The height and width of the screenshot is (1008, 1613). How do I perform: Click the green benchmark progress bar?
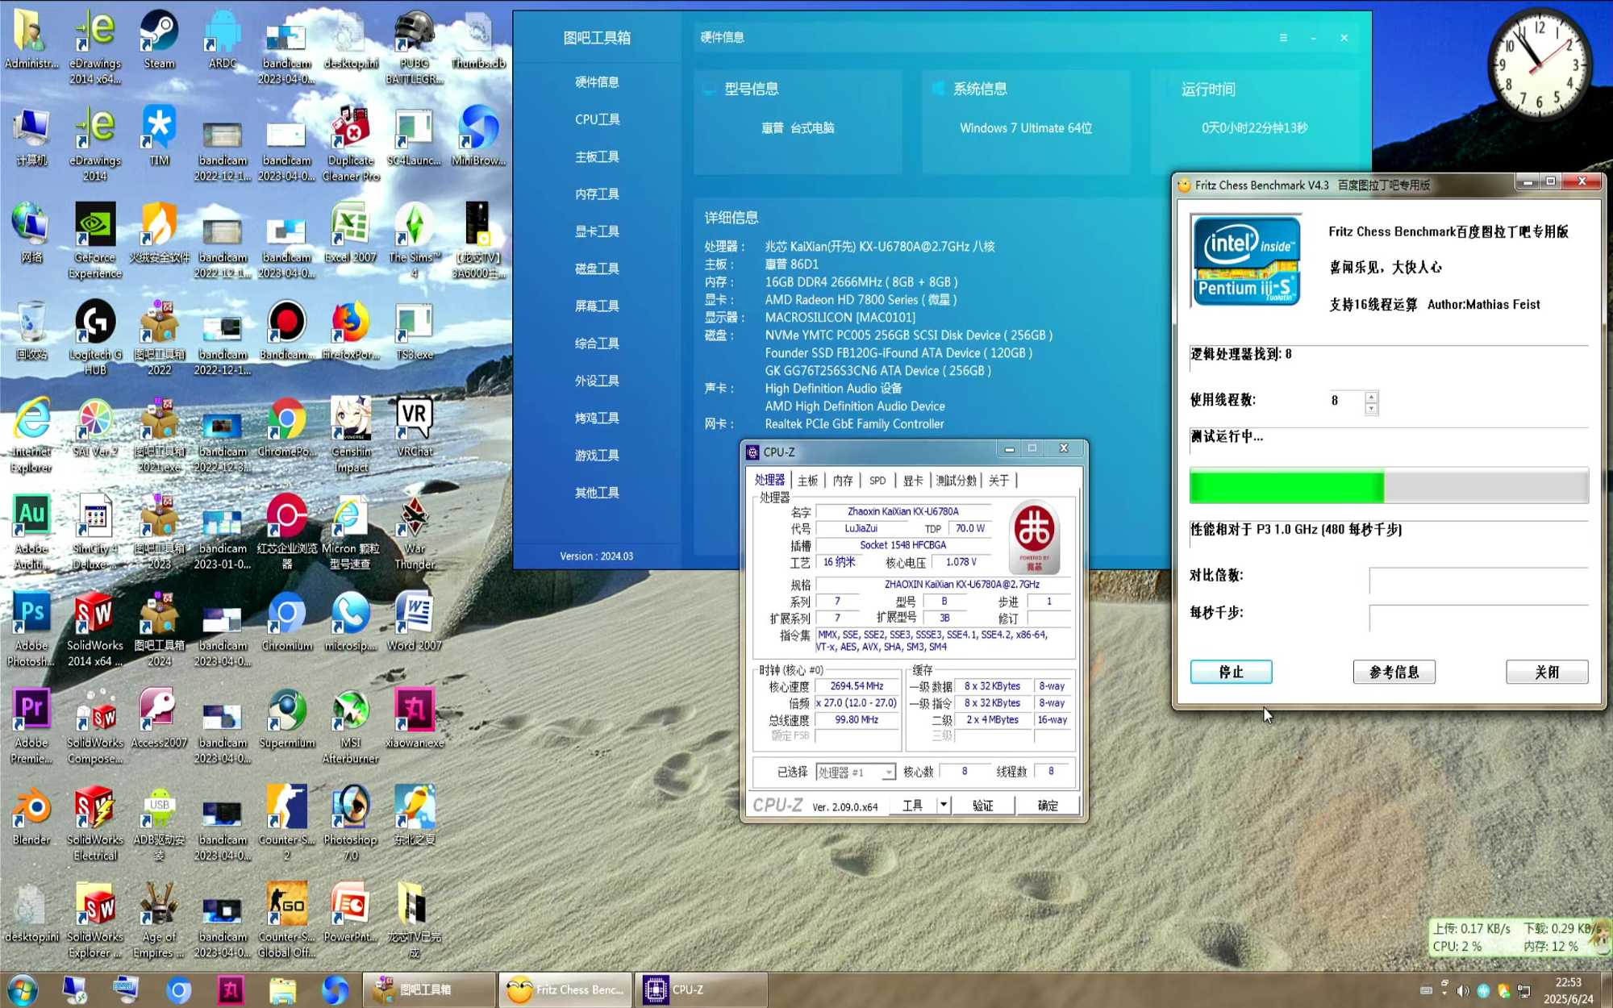click(1389, 487)
